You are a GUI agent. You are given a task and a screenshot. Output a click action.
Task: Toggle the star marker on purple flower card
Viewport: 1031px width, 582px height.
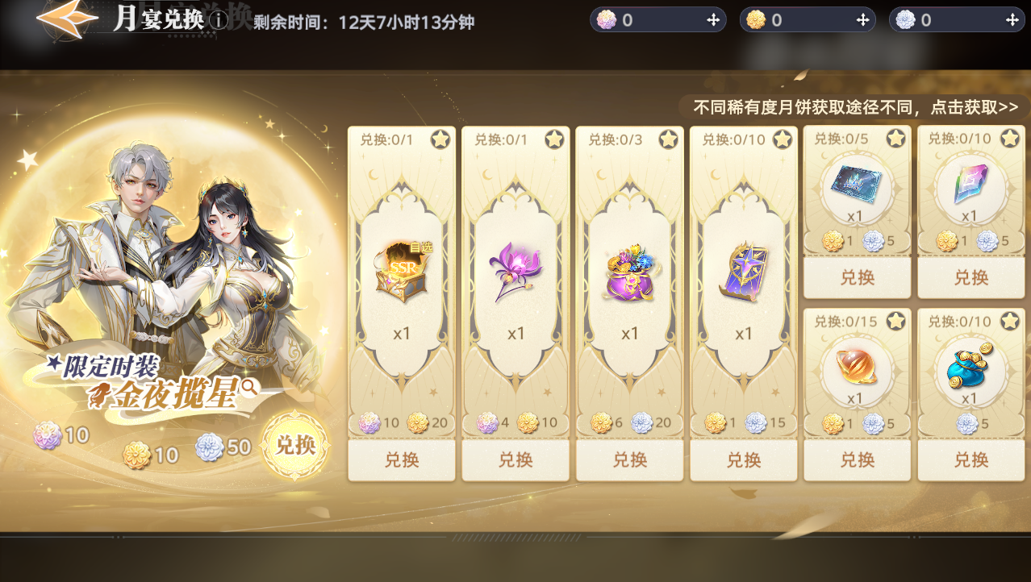click(x=554, y=139)
